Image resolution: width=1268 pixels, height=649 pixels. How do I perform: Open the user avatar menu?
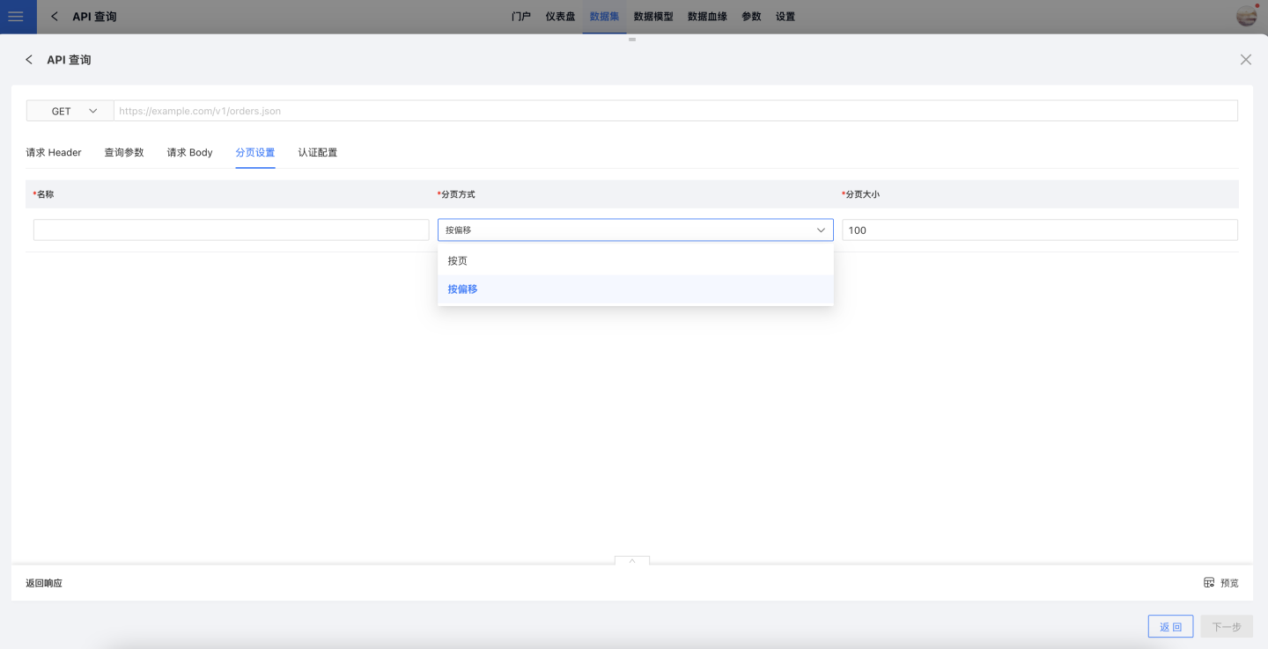[1246, 16]
